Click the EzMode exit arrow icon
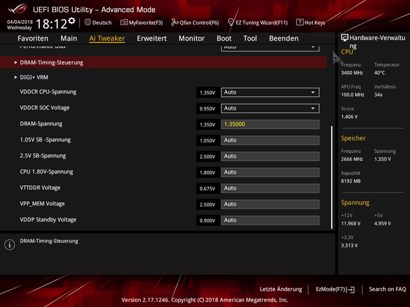This screenshot has width=410, height=307. coord(351,290)
